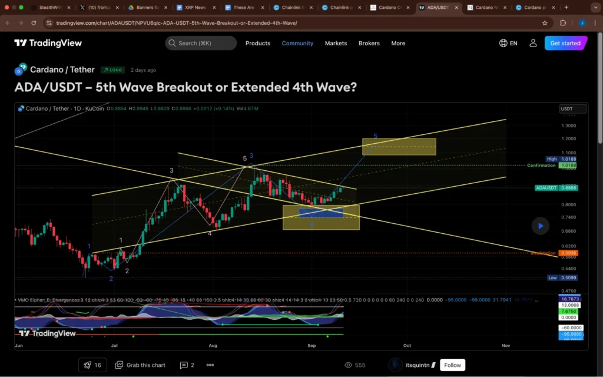Screen dimensions: 603x377
Task: Switch to the XRP News tab
Action: tap(196, 7)
